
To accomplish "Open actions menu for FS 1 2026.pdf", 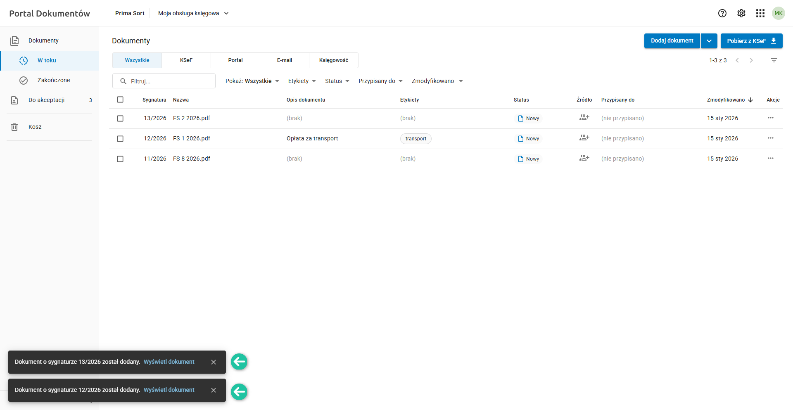I will tap(771, 138).
